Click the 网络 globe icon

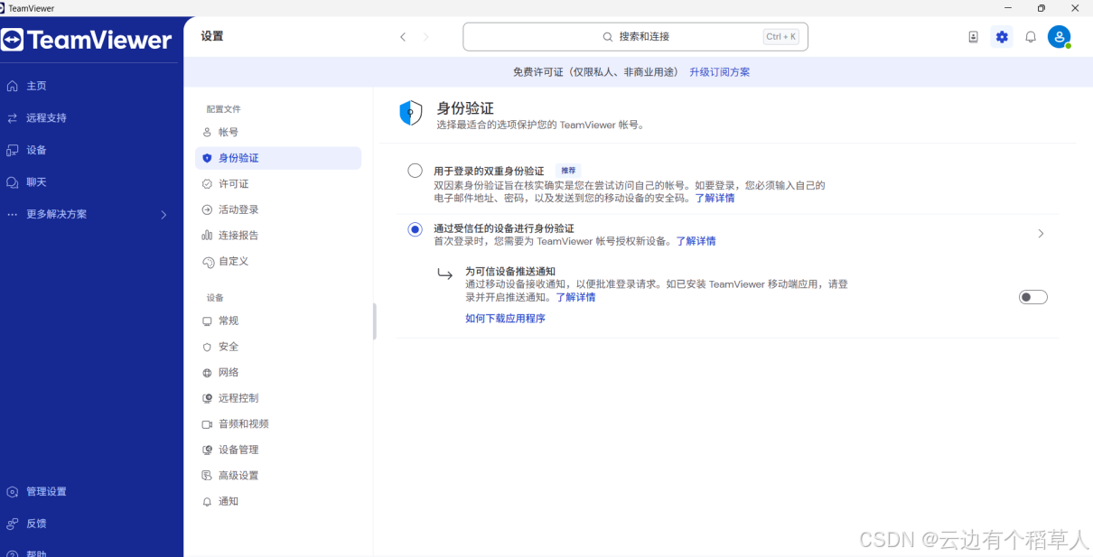click(x=207, y=373)
